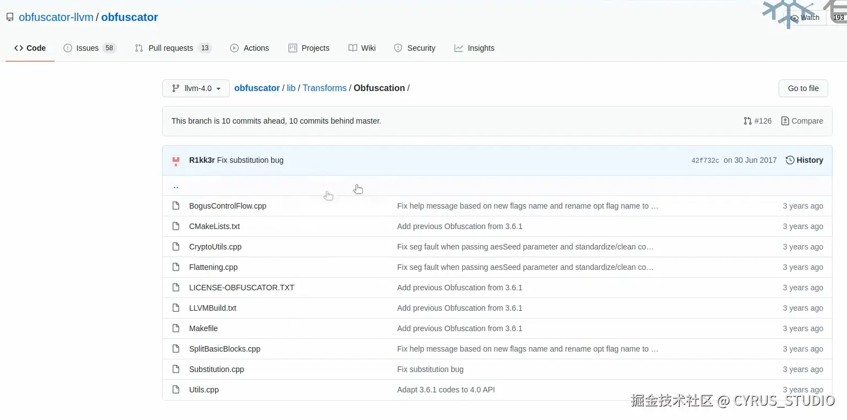847x420 pixels.
Task: Open commit hash 42f732c
Action: click(705, 161)
